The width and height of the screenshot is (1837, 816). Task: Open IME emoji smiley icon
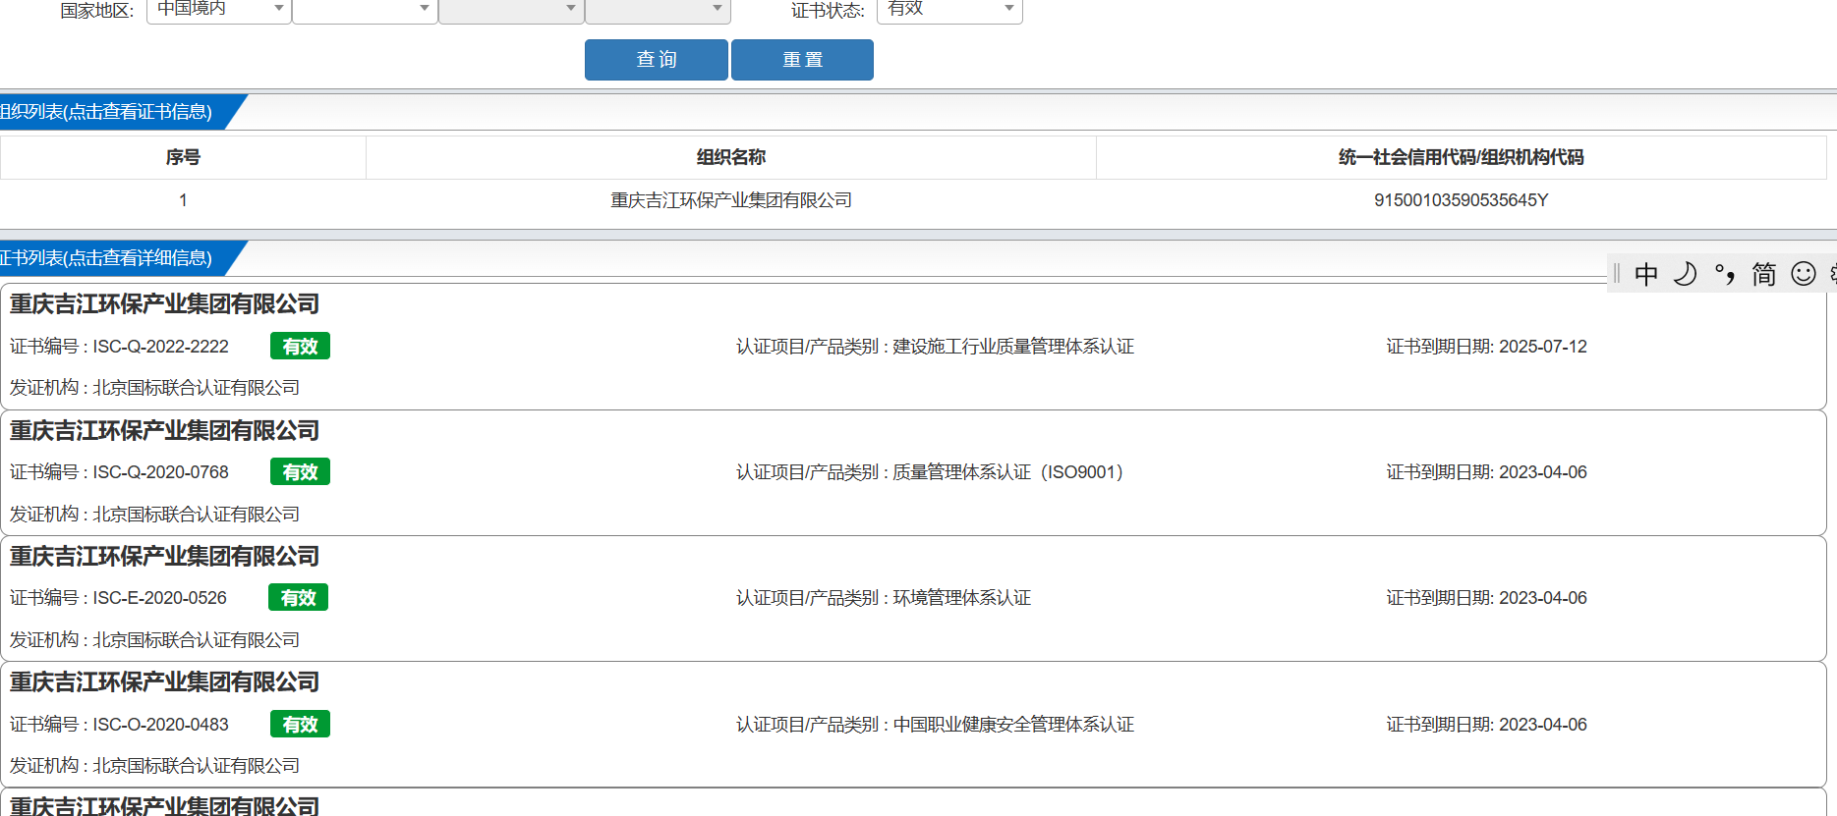click(1804, 274)
